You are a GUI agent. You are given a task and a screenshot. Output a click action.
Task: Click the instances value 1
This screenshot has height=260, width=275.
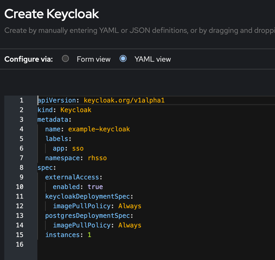(89, 235)
